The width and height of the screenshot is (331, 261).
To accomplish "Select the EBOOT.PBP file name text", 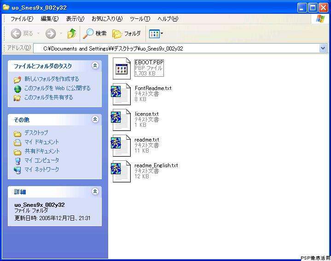I will 149,62.
